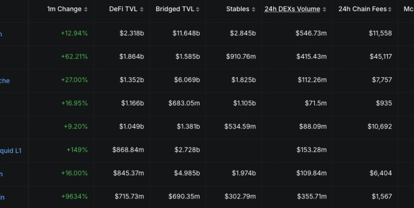Click the 1m Change column header
This screenshot has width=414, height=208.
(x=64, y=9)
